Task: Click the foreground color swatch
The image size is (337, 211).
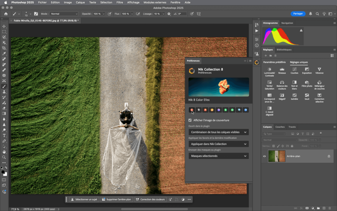Action: click(x=3, y=172)
